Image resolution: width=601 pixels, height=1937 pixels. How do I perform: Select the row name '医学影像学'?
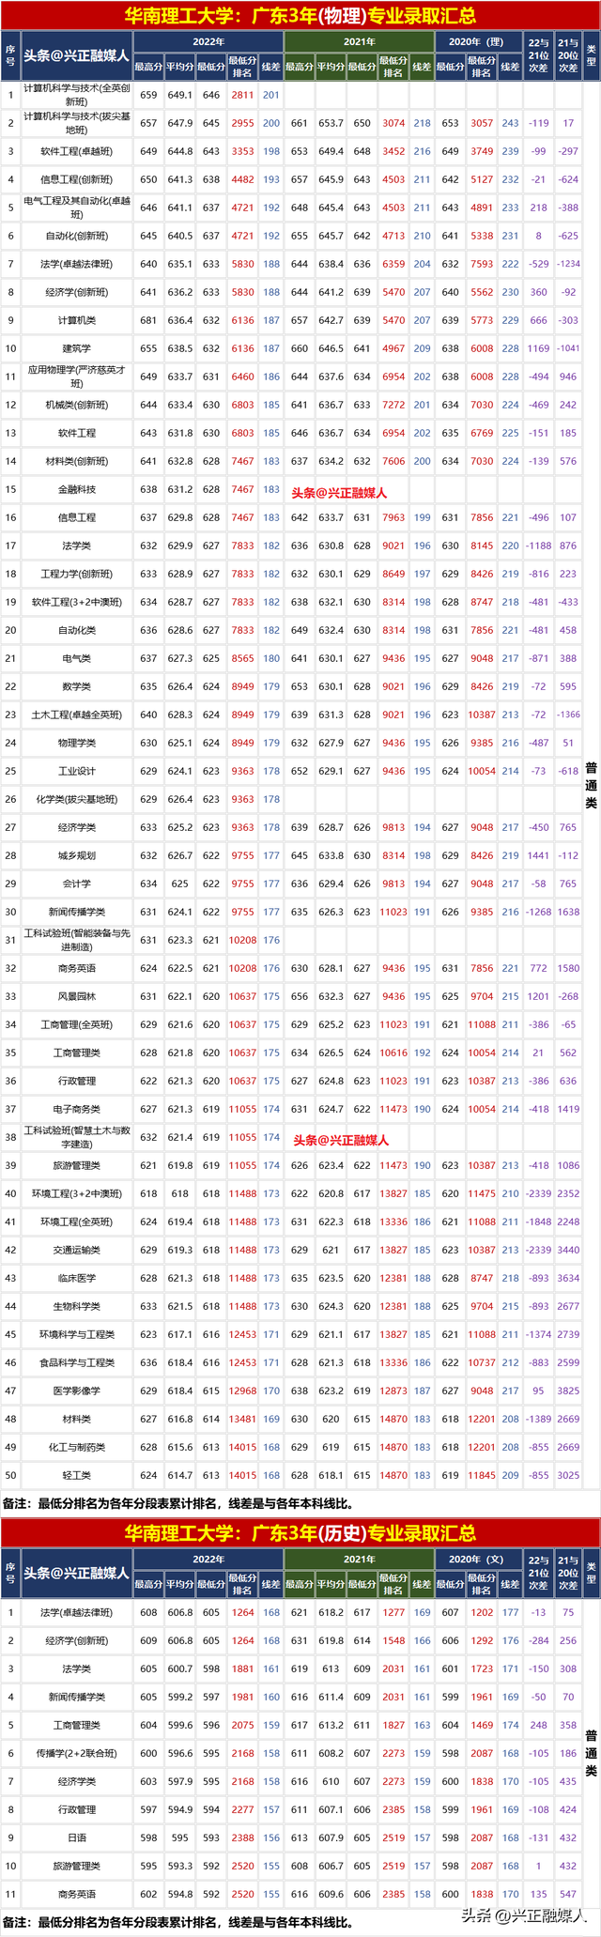coord(76,1391)
